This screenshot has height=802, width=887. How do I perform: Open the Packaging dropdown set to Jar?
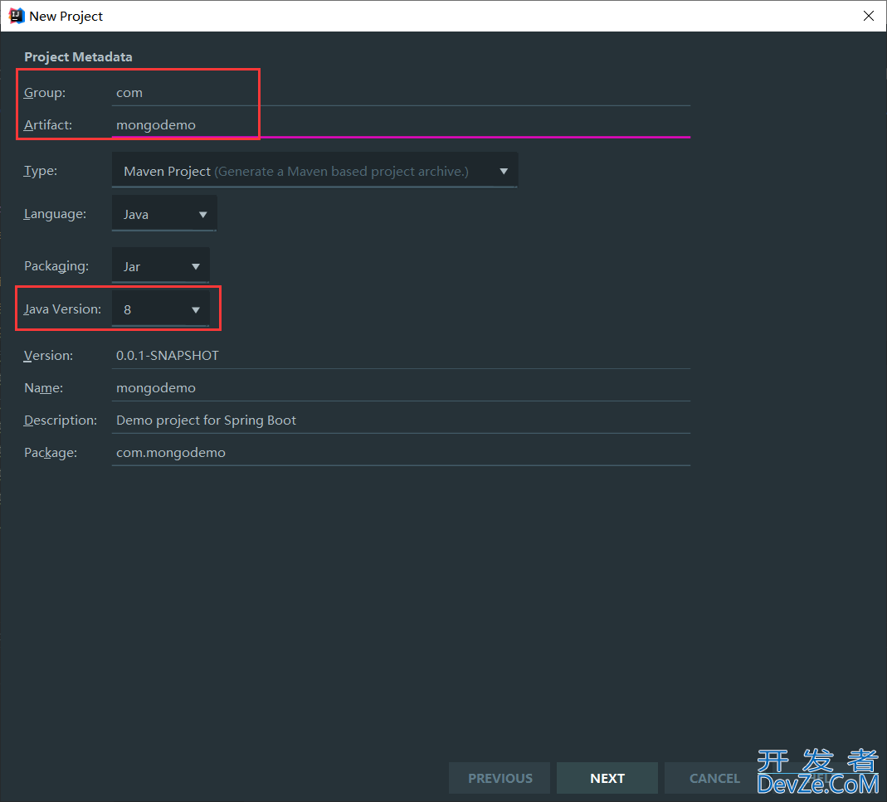pyautogui.click(x=161, y=266)
